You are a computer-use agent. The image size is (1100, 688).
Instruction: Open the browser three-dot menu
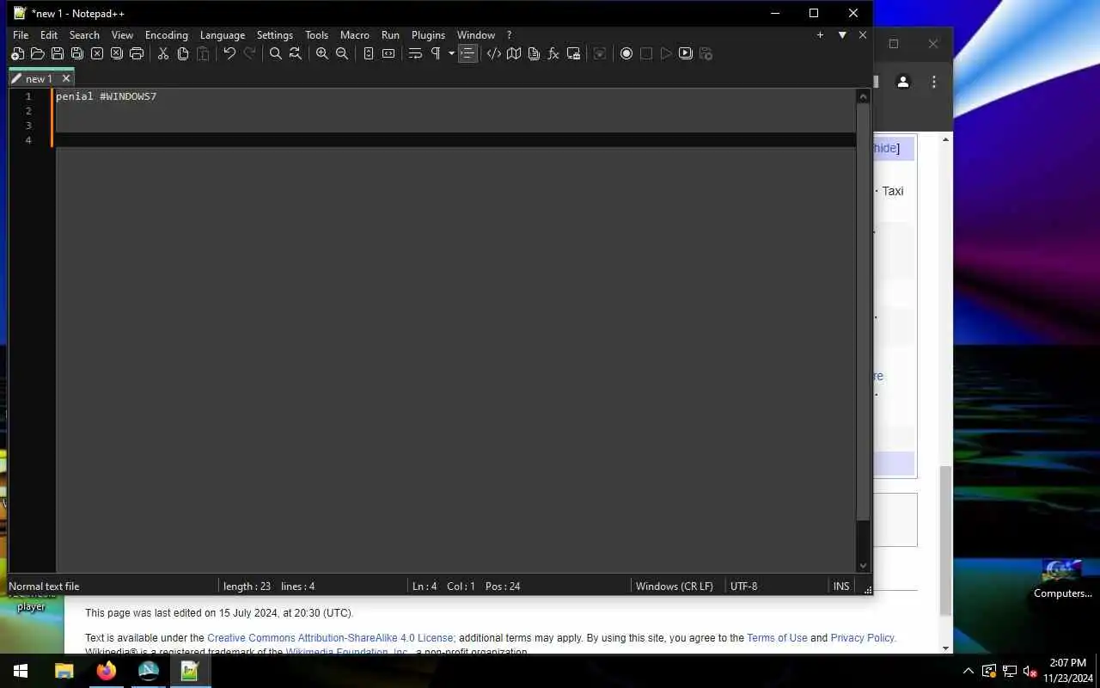tap(934, 82)
